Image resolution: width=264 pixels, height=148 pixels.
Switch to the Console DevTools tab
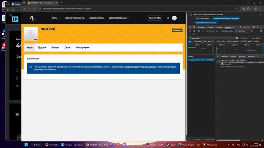click(210, 27)
